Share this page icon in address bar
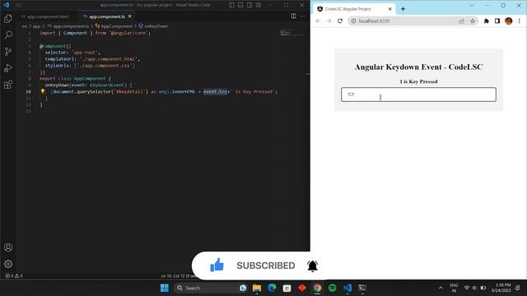This screenshot has height=296, width=527. (x=462, y=21)
